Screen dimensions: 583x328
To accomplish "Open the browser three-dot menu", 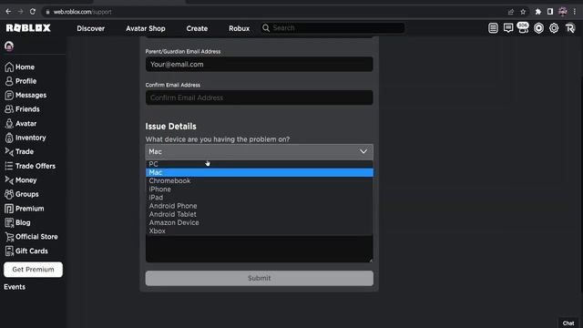I will [x=575, y=12].
